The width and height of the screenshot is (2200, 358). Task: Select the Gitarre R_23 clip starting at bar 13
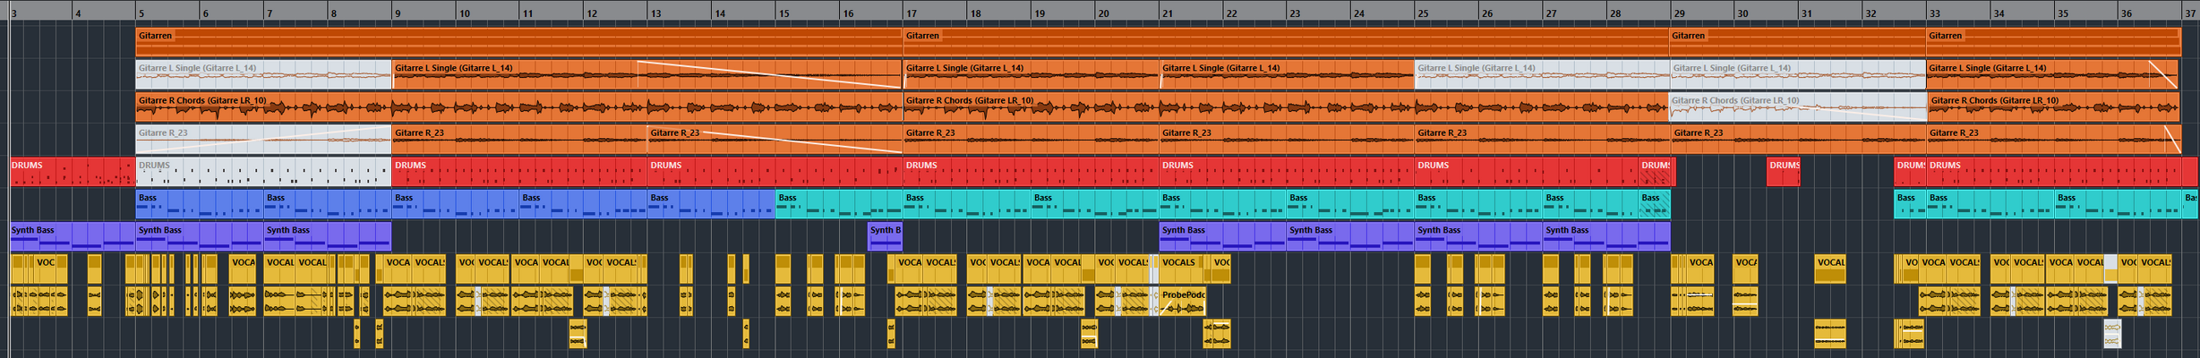pyautogui.click(x=775, y=140)
